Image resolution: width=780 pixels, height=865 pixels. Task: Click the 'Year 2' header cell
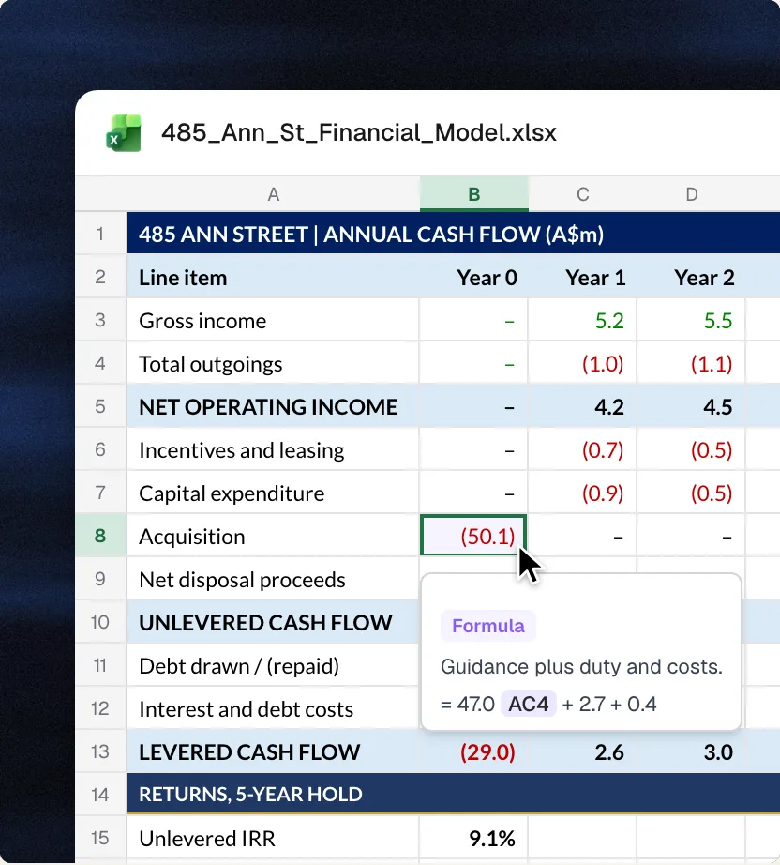691,277
